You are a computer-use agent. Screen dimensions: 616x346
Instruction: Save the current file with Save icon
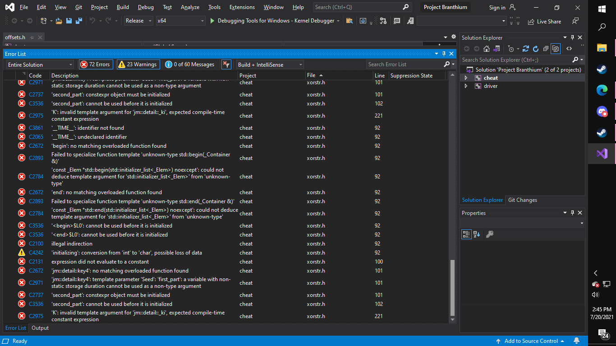point(69,21)
